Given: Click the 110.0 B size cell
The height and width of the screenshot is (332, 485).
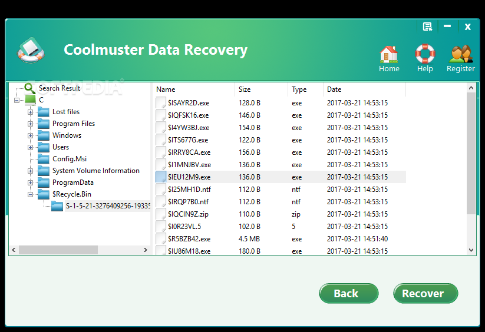Looking at the screenshot, I should [x=249, y=214].
